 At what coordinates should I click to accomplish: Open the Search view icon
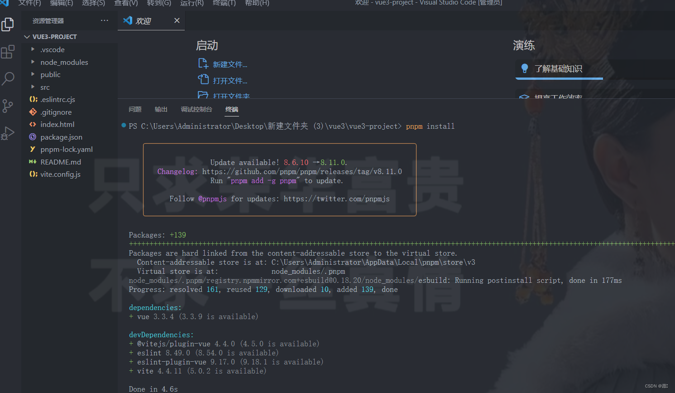pos(8,79)
